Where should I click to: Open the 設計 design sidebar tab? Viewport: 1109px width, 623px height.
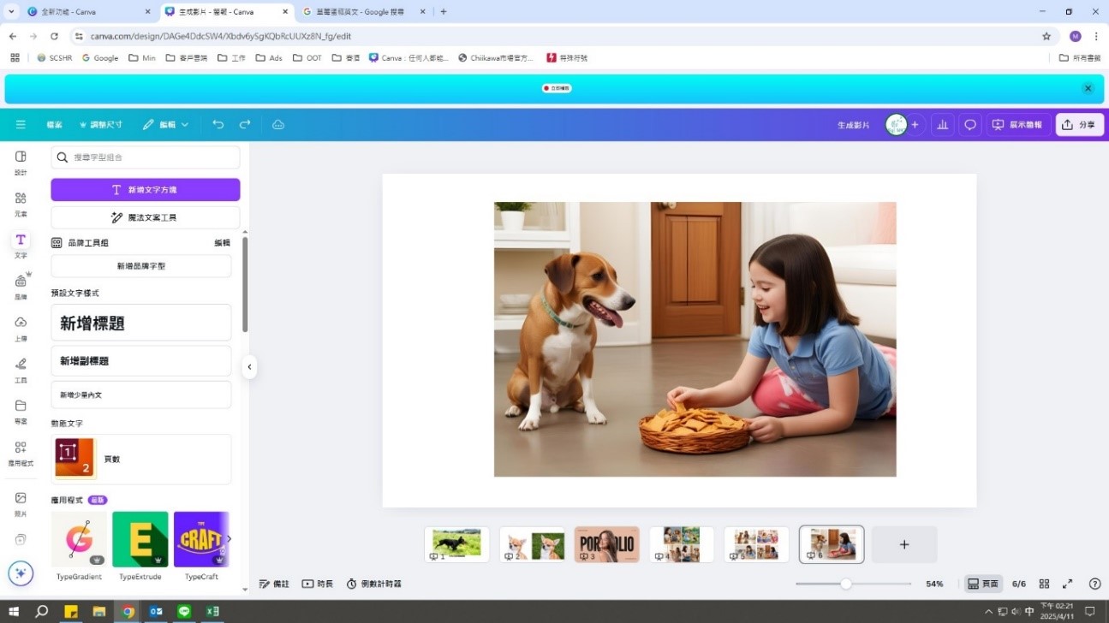21,163
